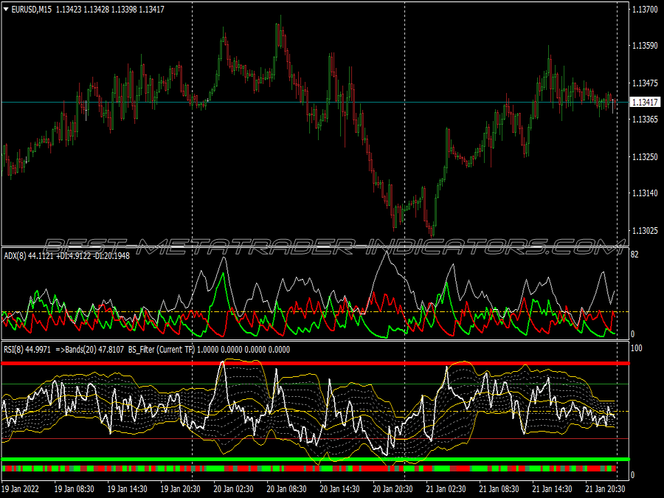Select the 19 Jan 08:30 time label
Viewport: 664px width, 498px height.
74,488
